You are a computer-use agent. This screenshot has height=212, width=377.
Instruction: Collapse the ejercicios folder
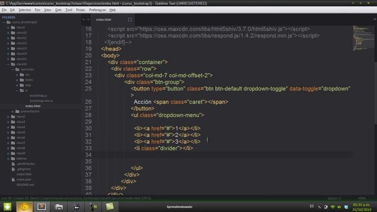click(12, 69)
